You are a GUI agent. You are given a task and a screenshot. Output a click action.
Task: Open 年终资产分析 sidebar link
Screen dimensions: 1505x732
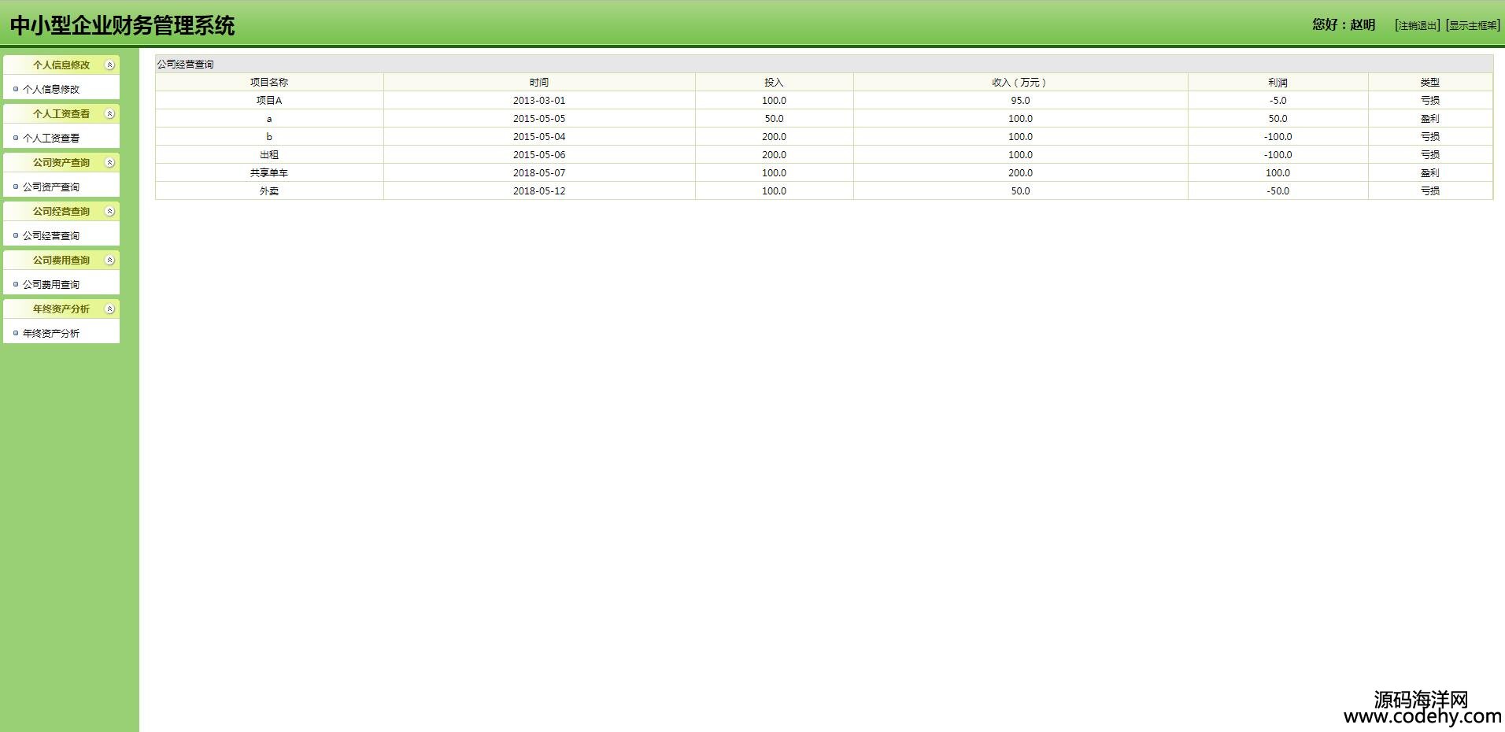click(x=51, y=334)
